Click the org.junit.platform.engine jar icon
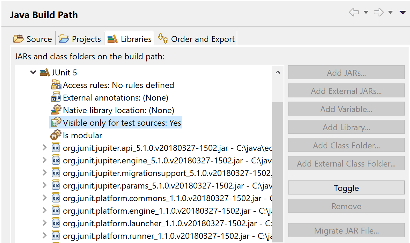This screenshot has width=410, height=243. click(x=56, y=210)
